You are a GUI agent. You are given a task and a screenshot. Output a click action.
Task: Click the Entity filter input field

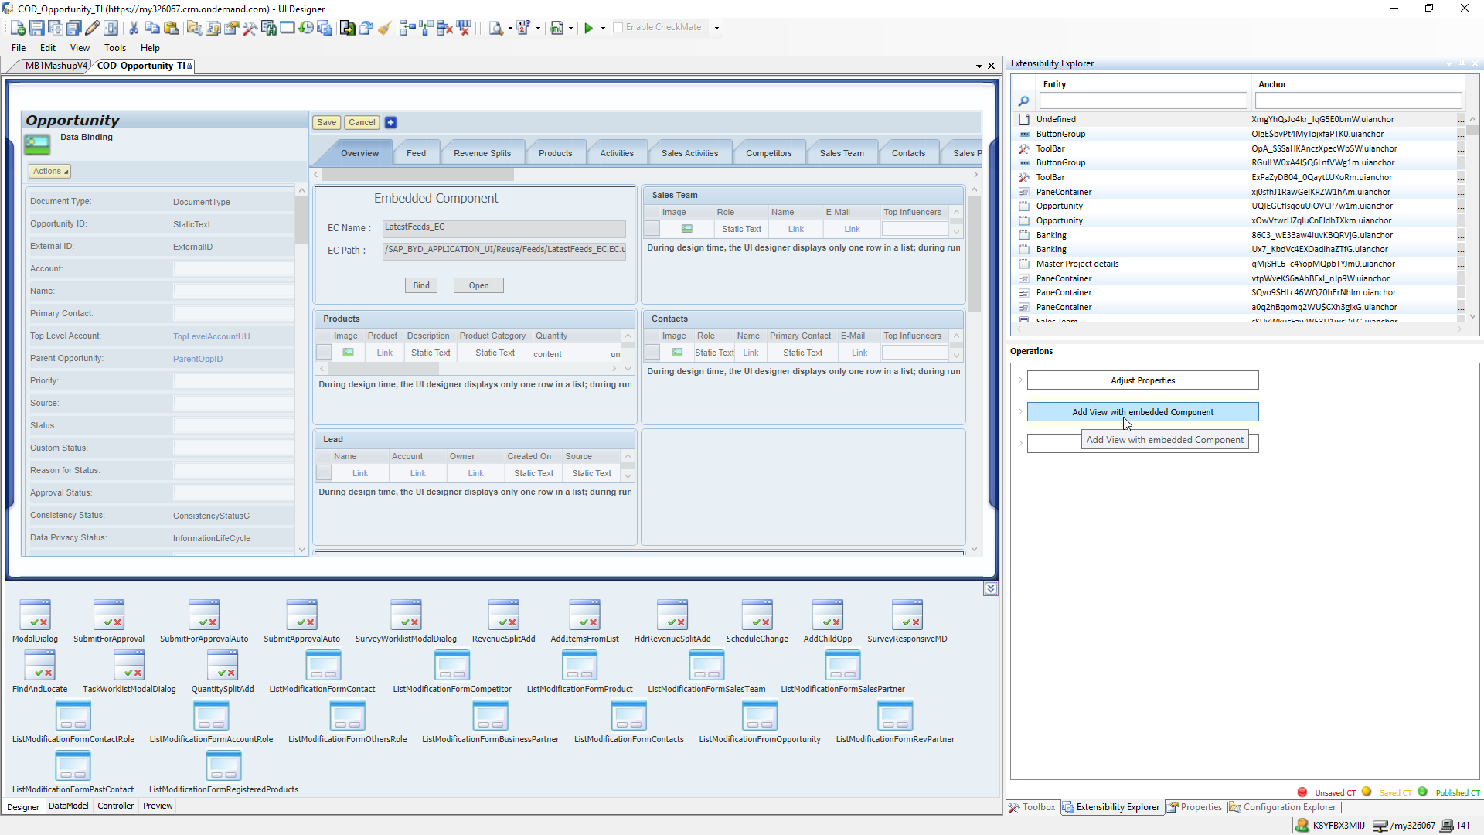coord(1142,101)
